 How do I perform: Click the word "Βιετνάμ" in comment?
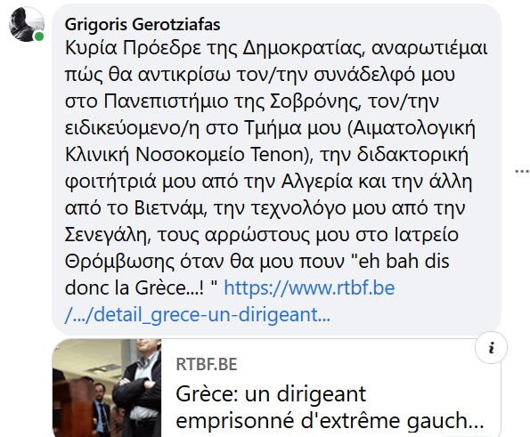[x=169, y=208]
